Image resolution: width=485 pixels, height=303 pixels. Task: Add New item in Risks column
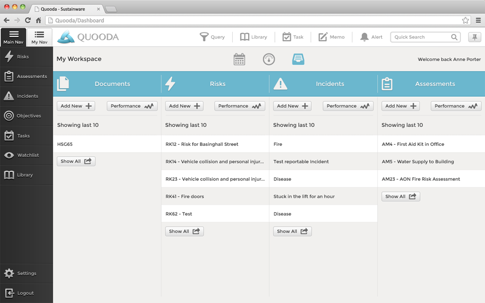pyautogui.click(x=184, y=106)
